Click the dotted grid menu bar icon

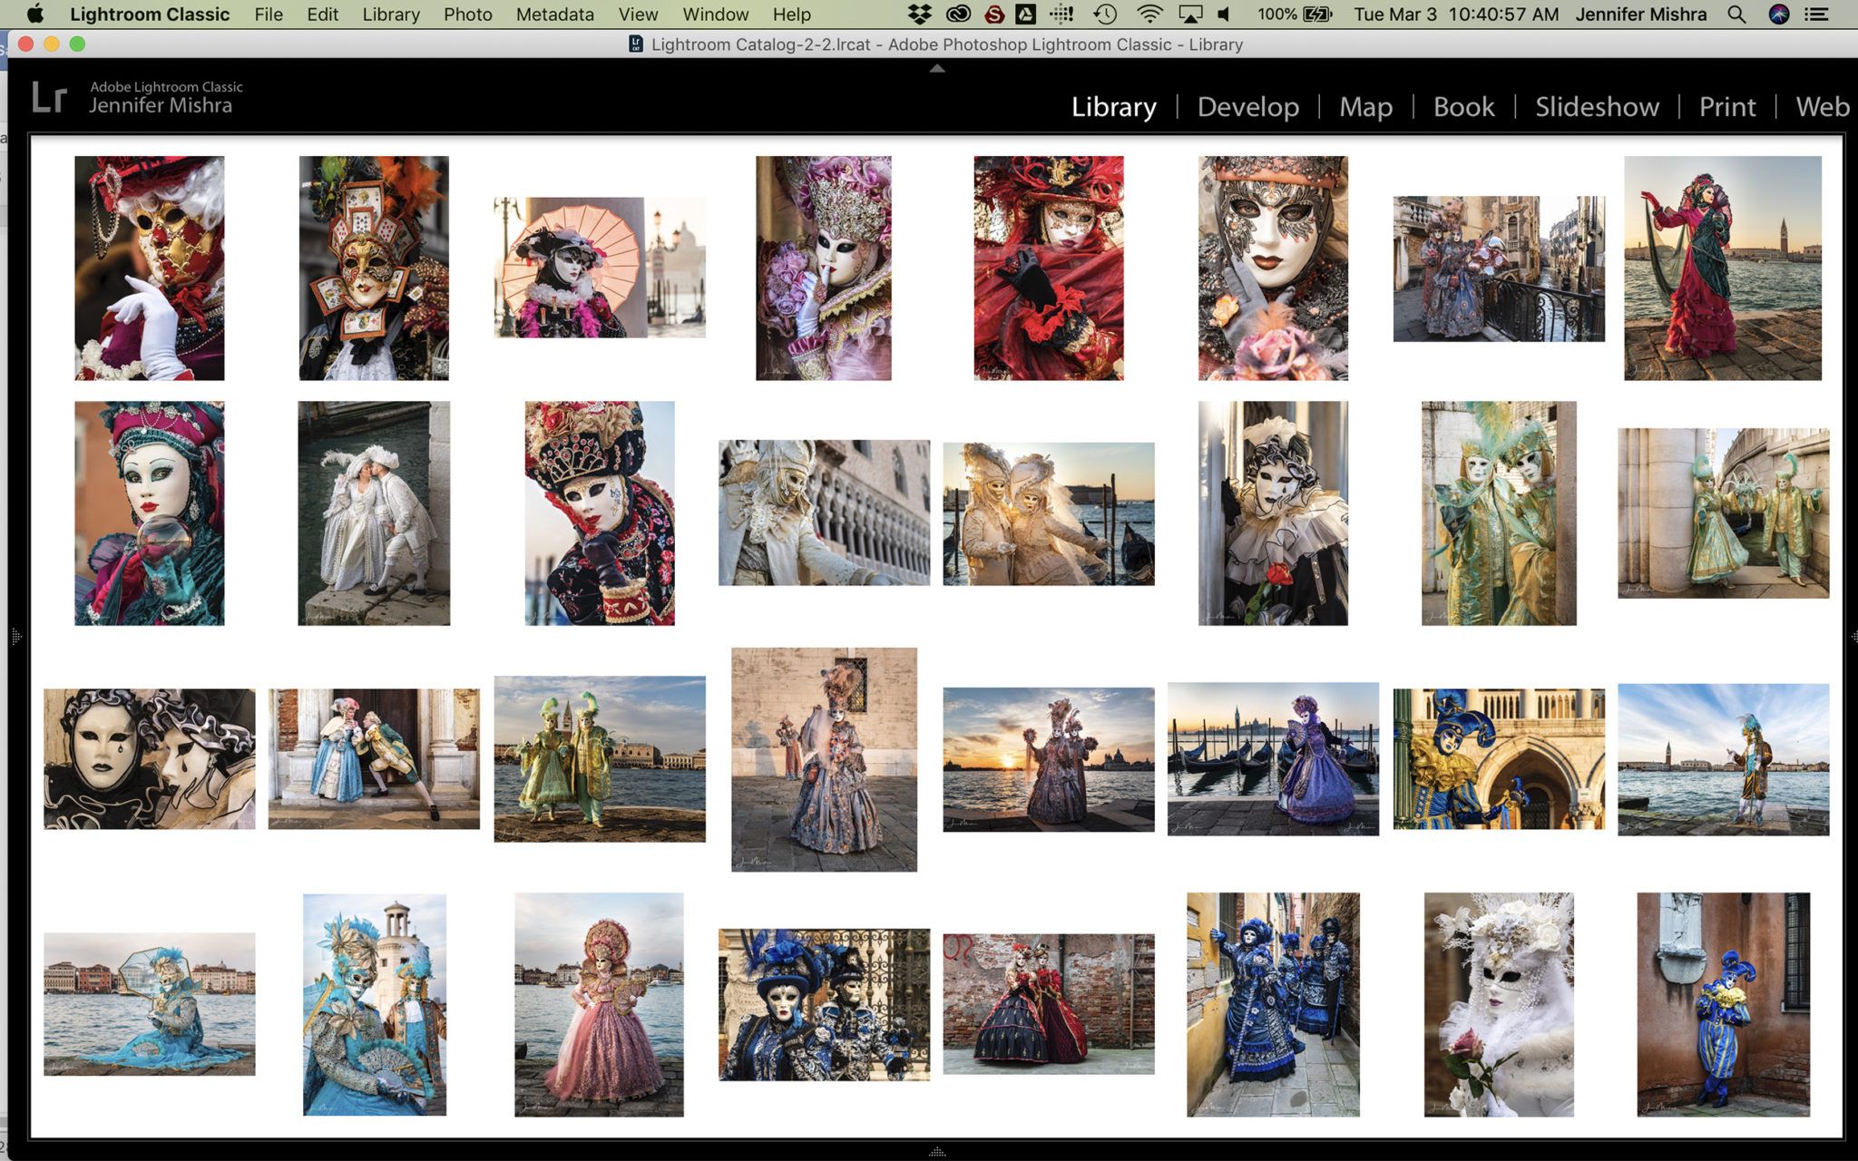click(x=1061, y=14)
